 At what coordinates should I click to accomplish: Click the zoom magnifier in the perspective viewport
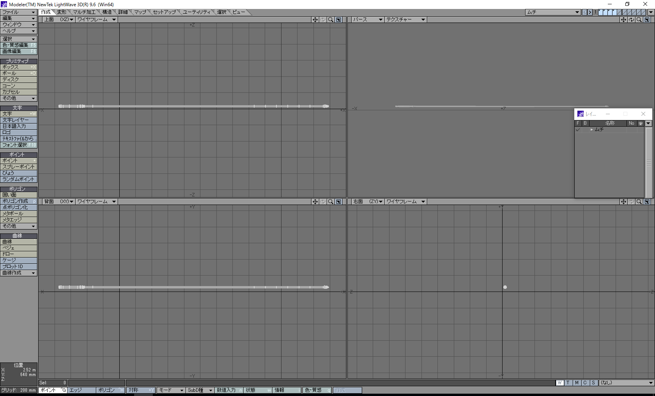pos(639,20)
